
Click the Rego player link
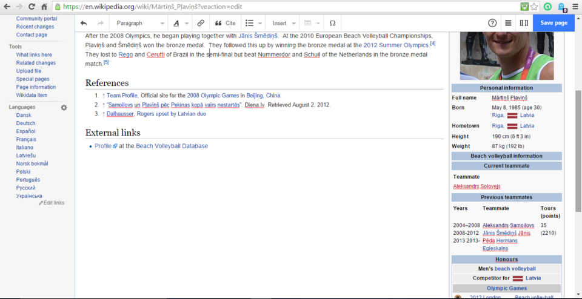126,55
